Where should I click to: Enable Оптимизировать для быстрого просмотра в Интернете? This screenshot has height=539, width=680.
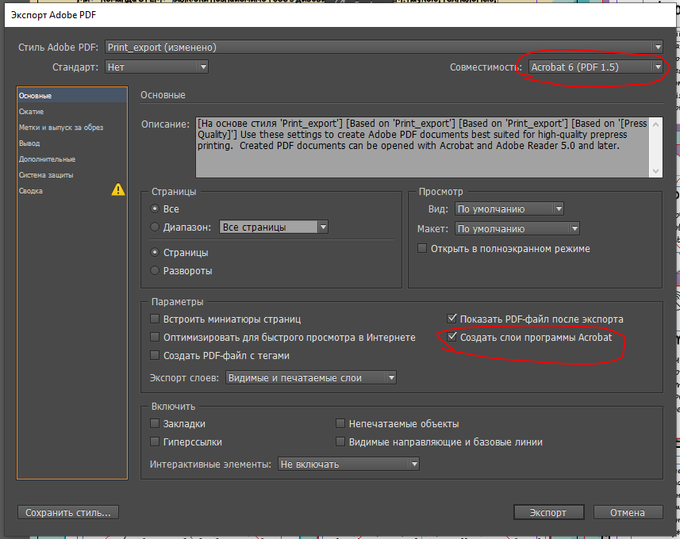155,338
